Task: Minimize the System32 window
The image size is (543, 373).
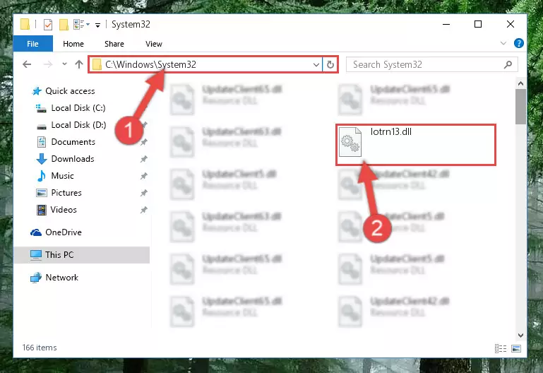Action: click(446, 24)
